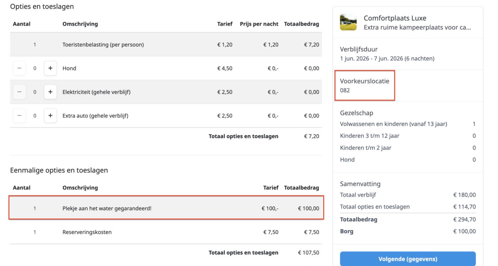Click the Borg € 100,00 amount
This screenshot has height=266, width=498.
464,231
